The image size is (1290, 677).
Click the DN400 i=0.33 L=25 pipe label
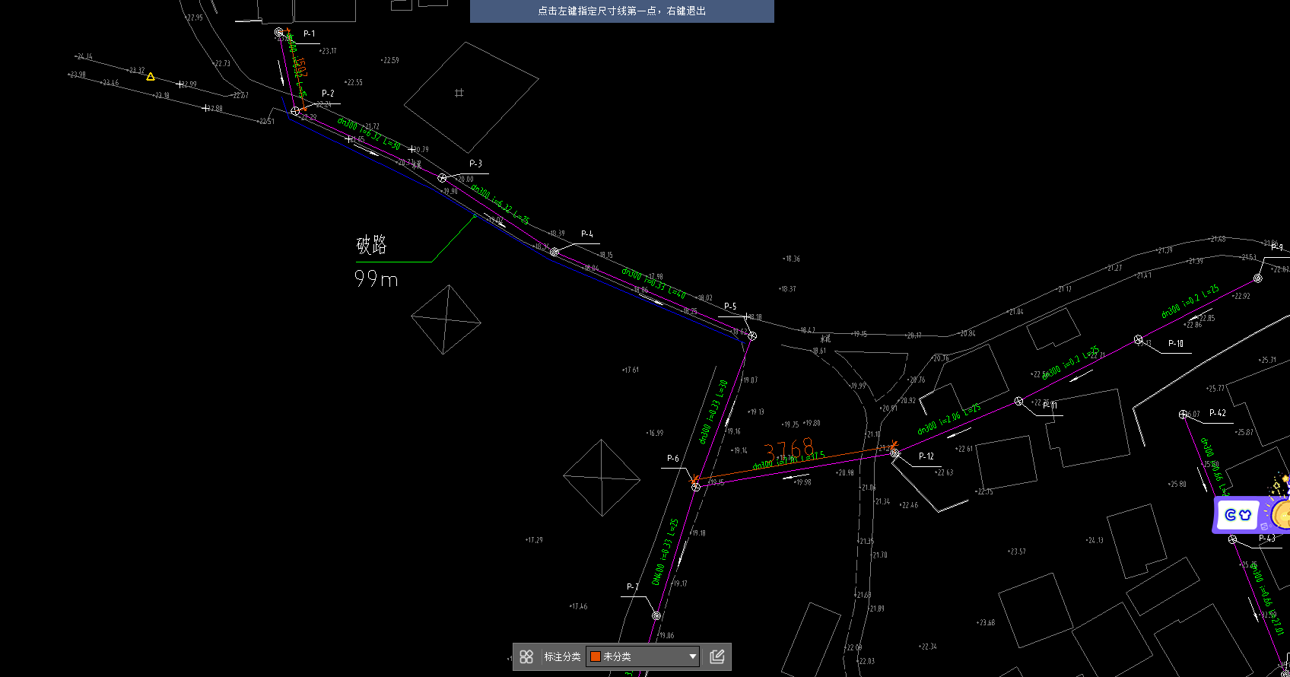click(666, 552)
